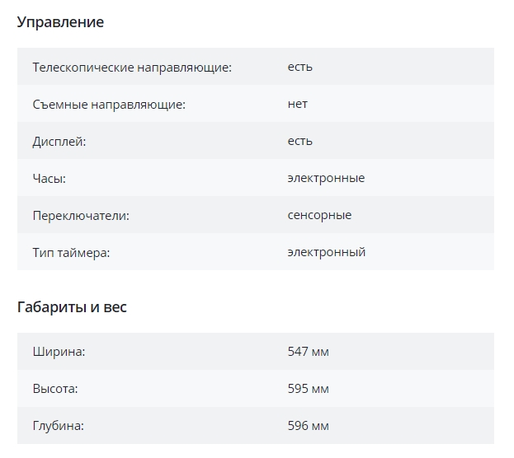Select the "нет" value in the table

(x=297, y=104)
